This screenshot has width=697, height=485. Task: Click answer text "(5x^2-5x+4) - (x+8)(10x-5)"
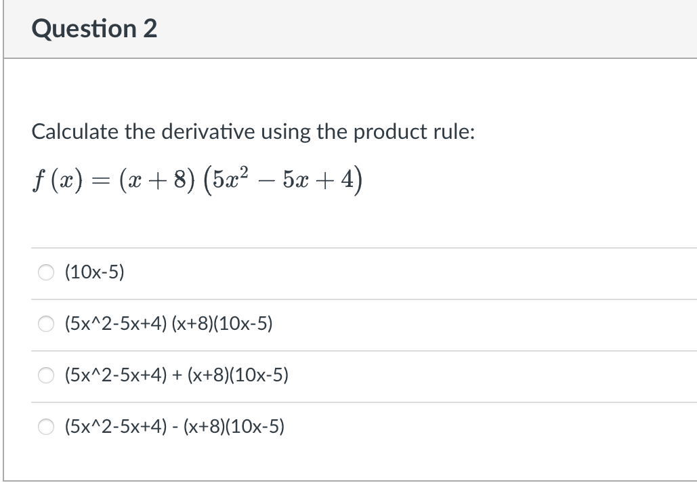pyautogui.click(x=174, y=427)
